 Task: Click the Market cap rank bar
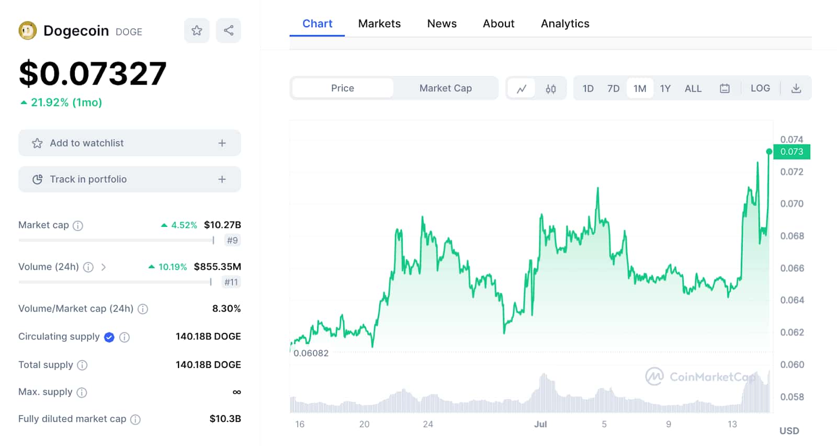click(116, 241)
